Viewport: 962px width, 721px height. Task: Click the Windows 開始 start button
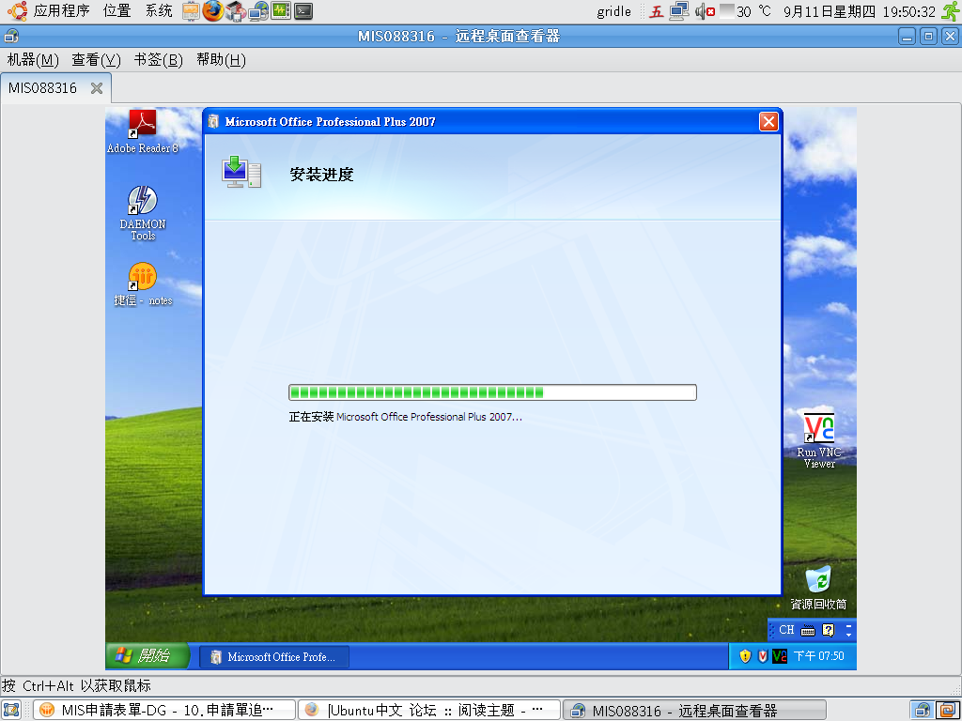147,656
